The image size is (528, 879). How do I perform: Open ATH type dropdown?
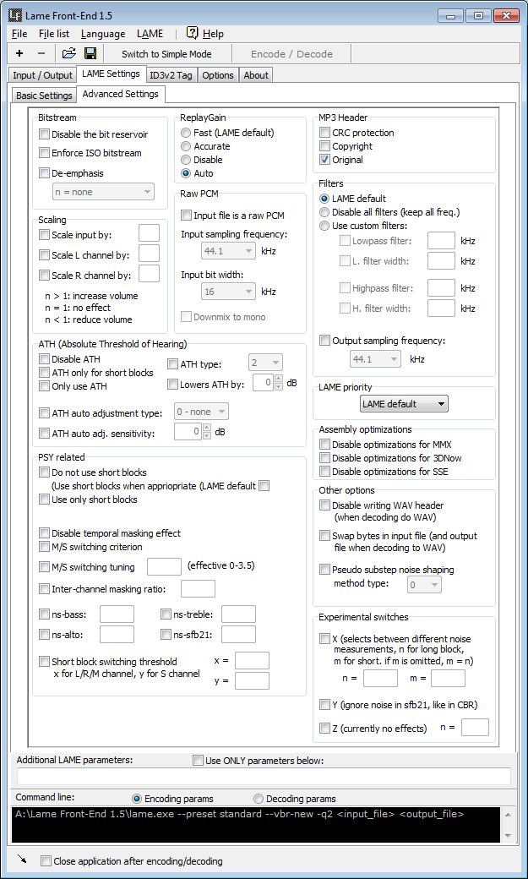[x=265, y=363]
